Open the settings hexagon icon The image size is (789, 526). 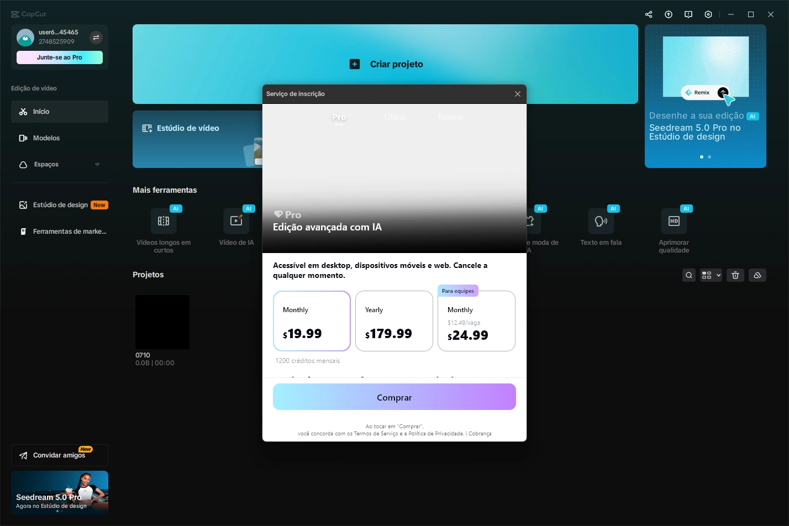pyautogui.click(x=708, y=14)
